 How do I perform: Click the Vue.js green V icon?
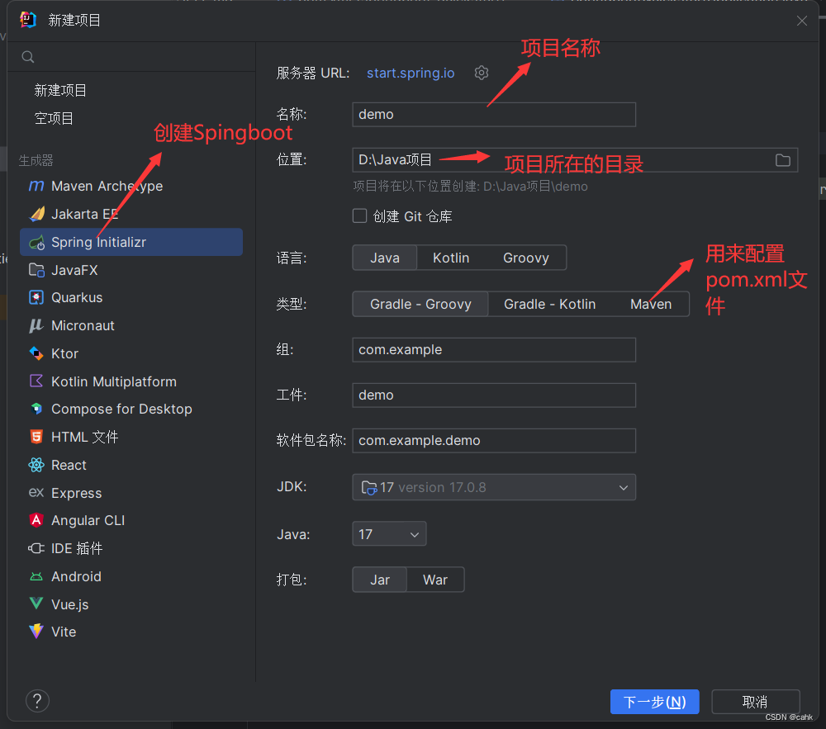click(36, 604)
